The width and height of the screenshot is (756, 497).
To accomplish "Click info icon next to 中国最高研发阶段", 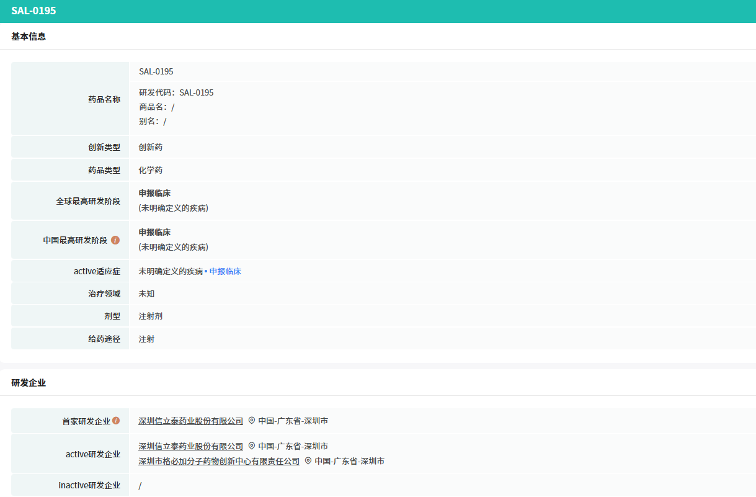I will (x=115, y=240).
